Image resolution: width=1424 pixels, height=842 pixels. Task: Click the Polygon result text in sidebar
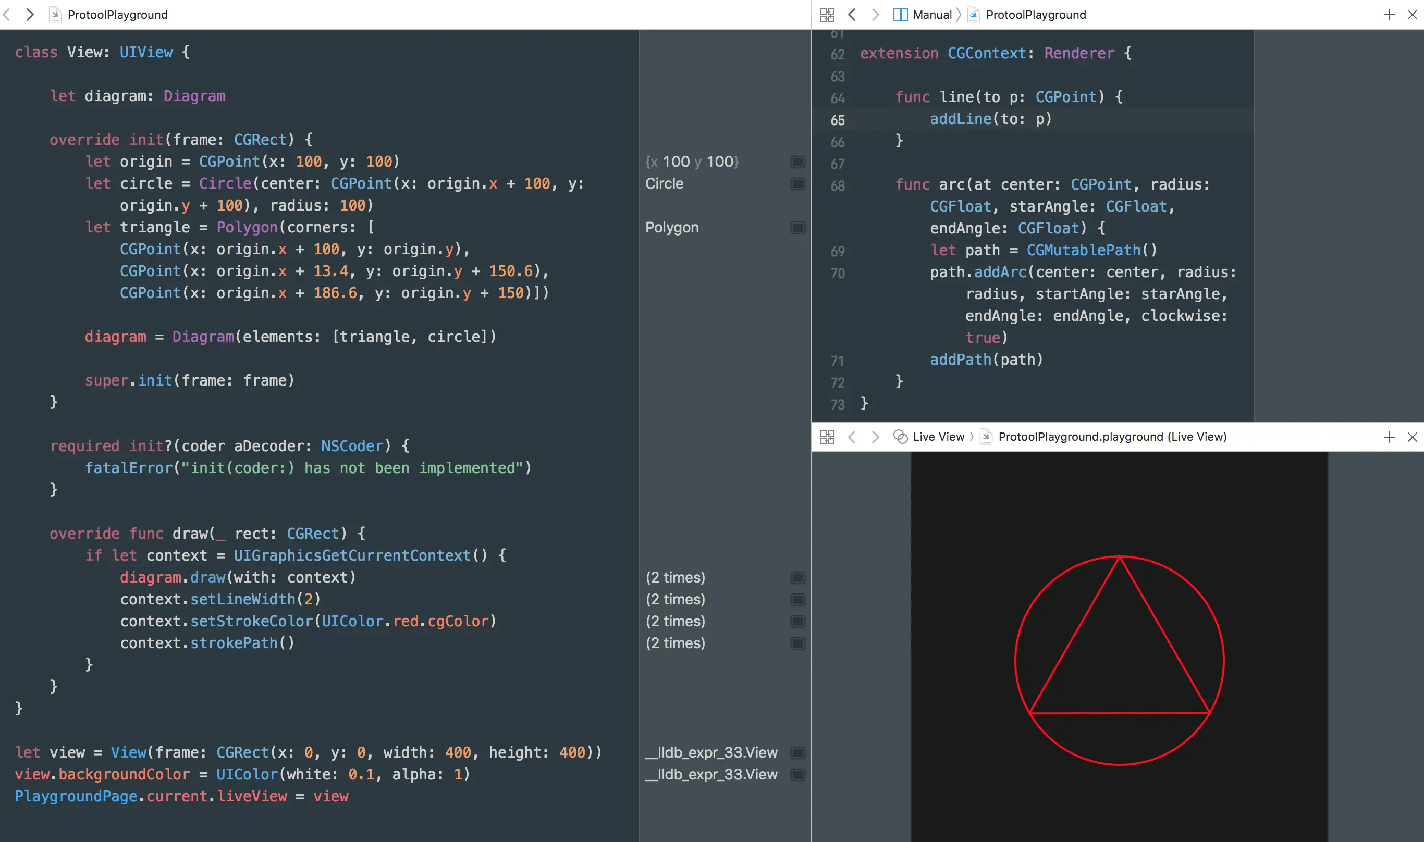(672, 228)
